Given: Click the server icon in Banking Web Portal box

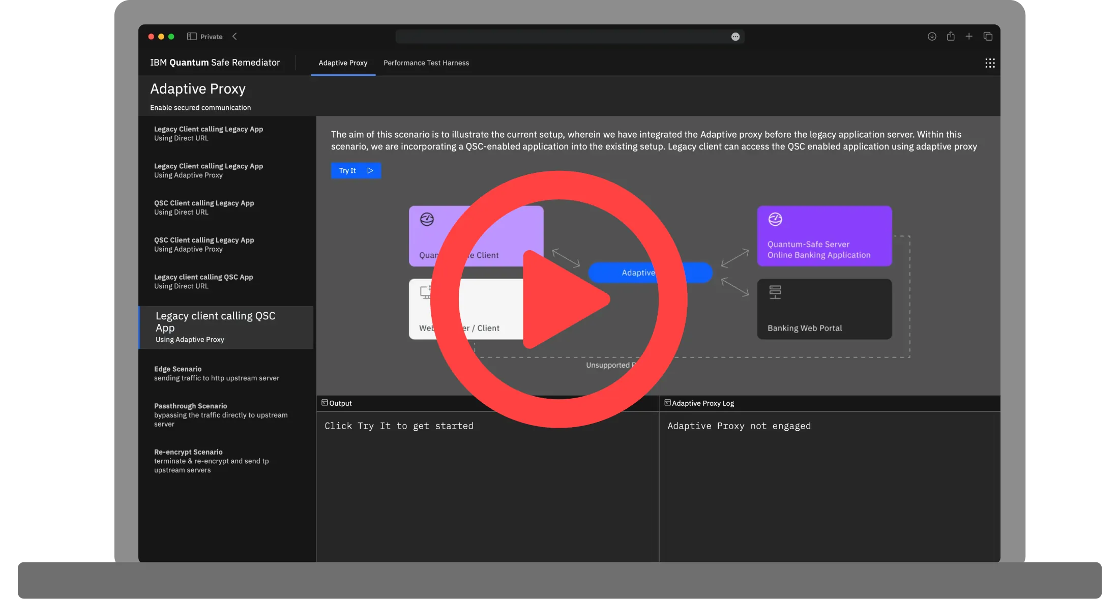Looking at the screenshot, I should (775, 292).
